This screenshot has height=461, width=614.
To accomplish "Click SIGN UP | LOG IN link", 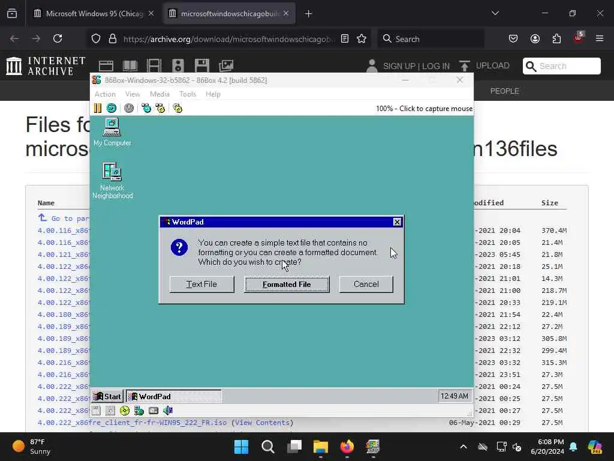I will click(416, 66).
